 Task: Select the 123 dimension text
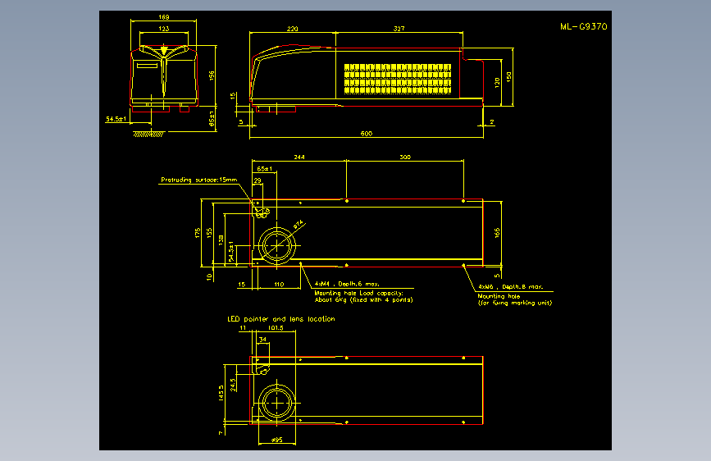[164, 29]
